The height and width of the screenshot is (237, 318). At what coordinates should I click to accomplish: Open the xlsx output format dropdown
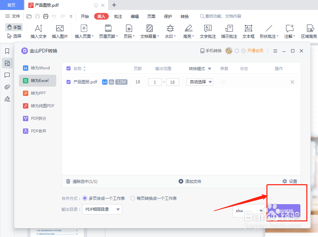248,211
